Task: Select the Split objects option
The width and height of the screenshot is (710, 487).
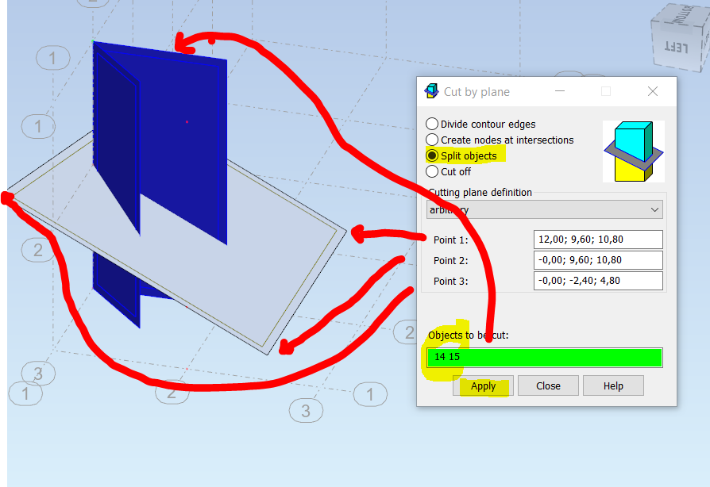Action: [431, 155]
